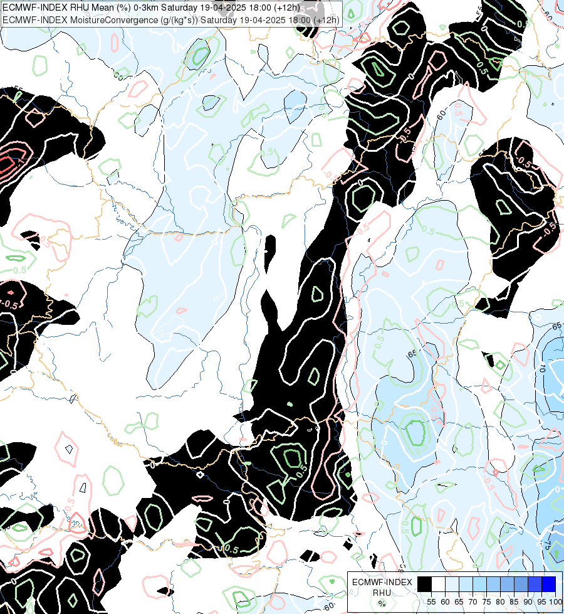Click the "MoistureConvergence" title line
This screenshot has height=614, width=564.
coord(171,20)
